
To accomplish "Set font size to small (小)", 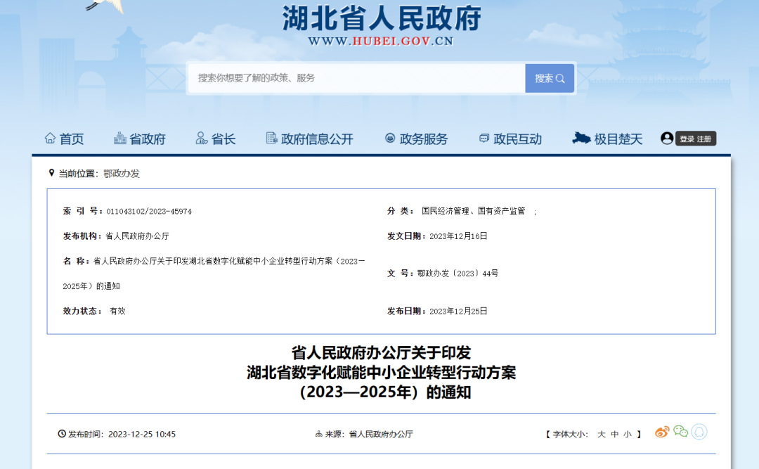I will tap(627, 435).
